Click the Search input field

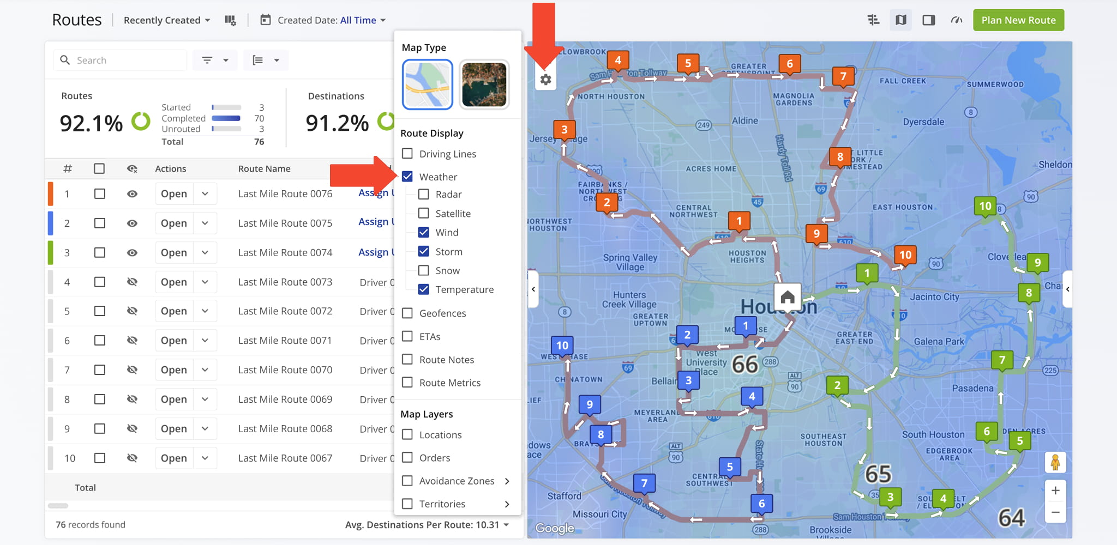coord(128,60)
